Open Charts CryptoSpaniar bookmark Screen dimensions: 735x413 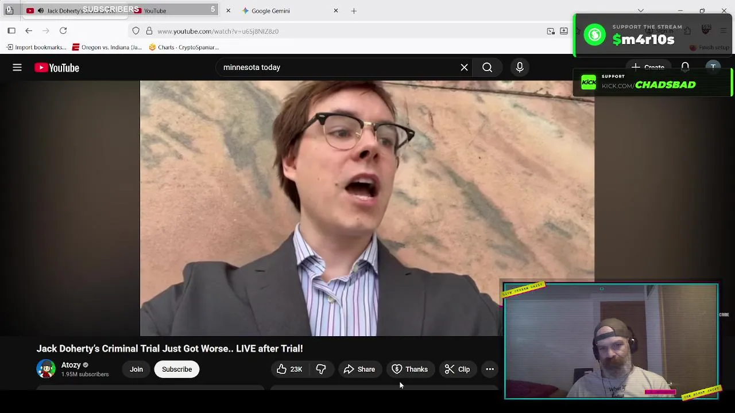click(184, 47)
